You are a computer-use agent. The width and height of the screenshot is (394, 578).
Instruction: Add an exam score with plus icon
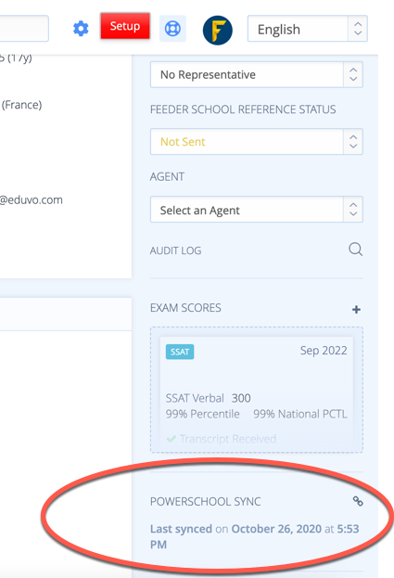[x=356, y=309]
